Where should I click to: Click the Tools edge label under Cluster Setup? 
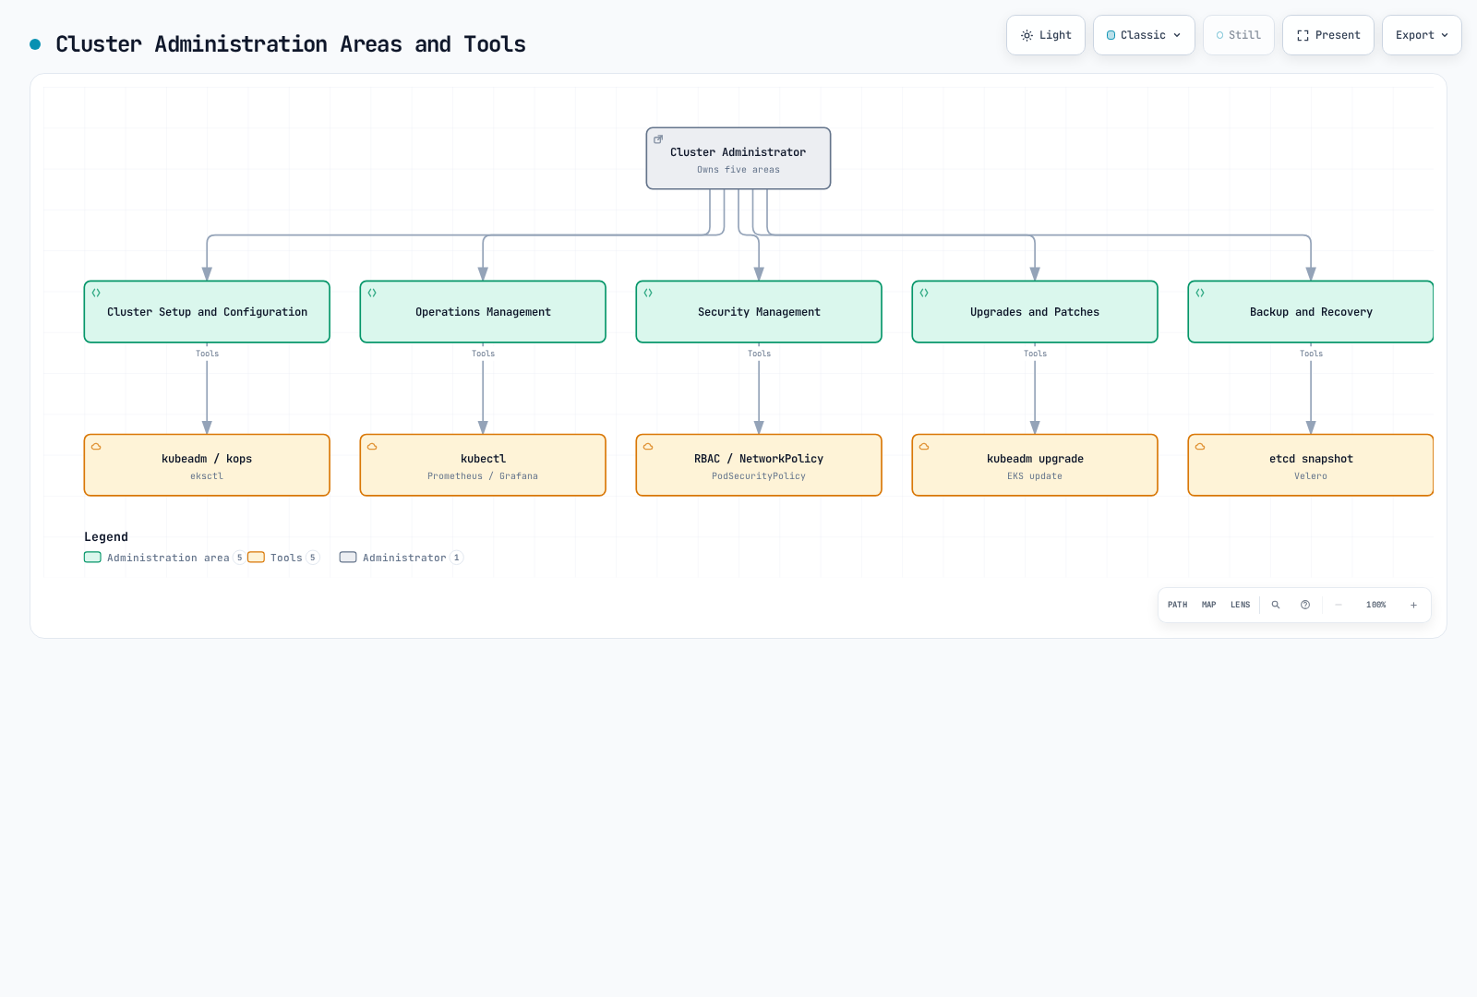pyautogui.click(x=207, y=354)
